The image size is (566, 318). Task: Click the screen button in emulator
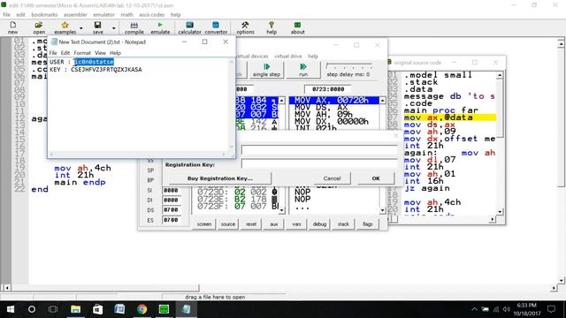pos(204,223)
